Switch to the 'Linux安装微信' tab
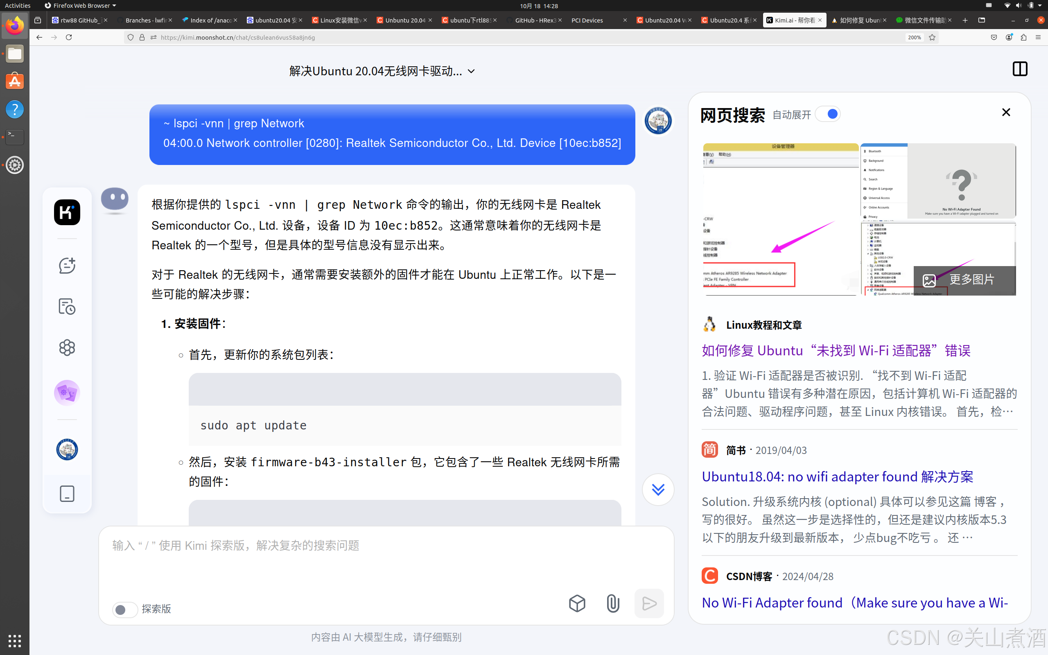This screenshot has height=655, width=1048. (339, 20)
